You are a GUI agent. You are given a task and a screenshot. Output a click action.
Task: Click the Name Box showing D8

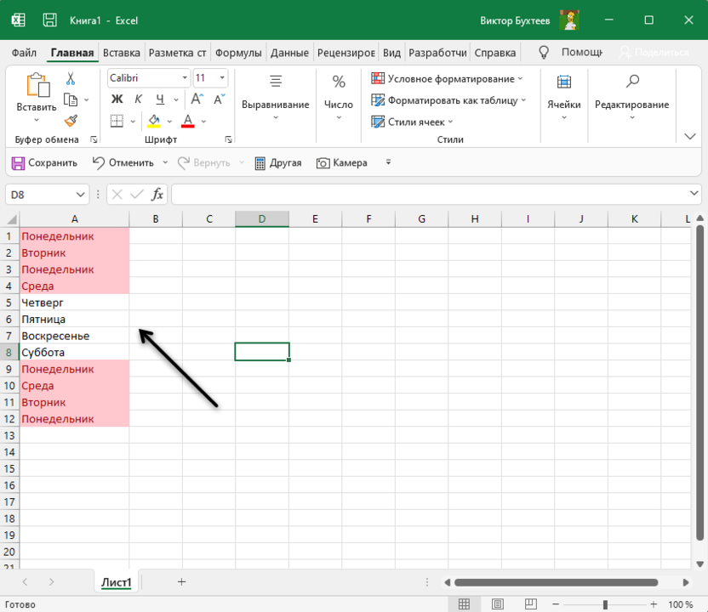[x=48, y=195]
